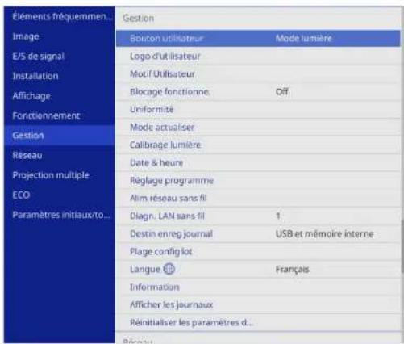Change Diagn. LAN sans fil value
The height and width of the screenshot is (344, 404).
[278, 216]
